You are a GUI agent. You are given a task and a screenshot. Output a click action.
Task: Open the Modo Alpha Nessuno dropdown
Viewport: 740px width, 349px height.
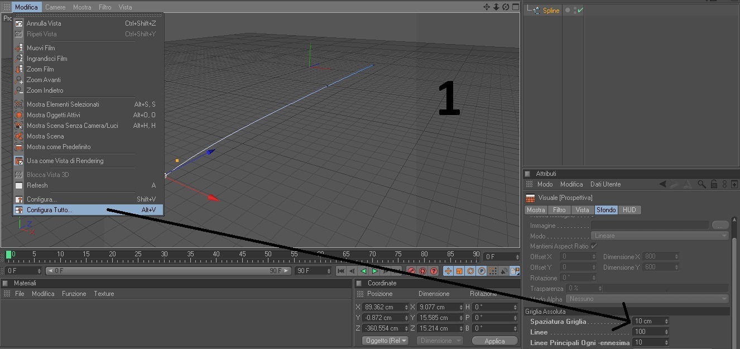[x=647, y=299]
